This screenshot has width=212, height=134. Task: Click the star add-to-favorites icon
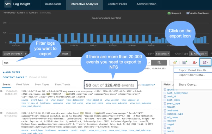click(175, 62)
